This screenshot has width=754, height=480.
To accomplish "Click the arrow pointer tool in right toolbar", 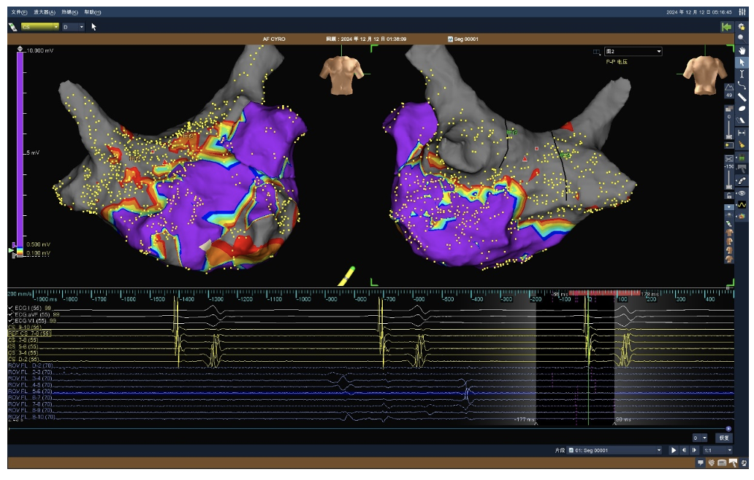I will (742, 62).
